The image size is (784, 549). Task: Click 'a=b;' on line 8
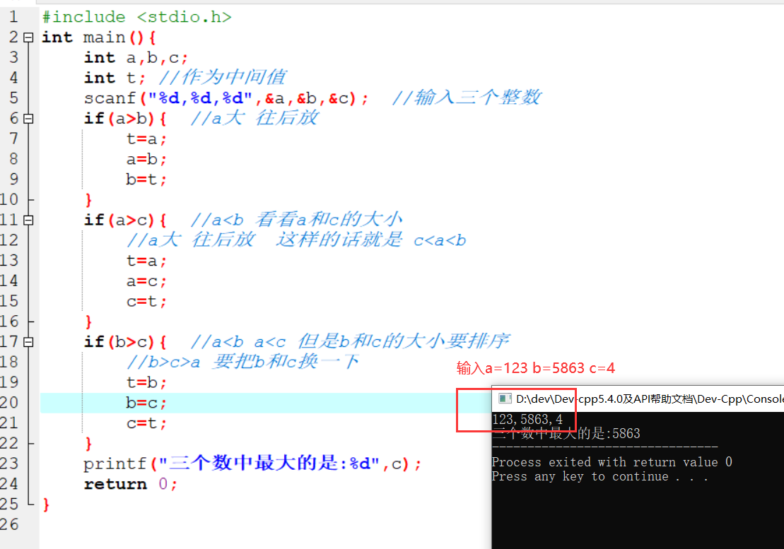point(146,160)
